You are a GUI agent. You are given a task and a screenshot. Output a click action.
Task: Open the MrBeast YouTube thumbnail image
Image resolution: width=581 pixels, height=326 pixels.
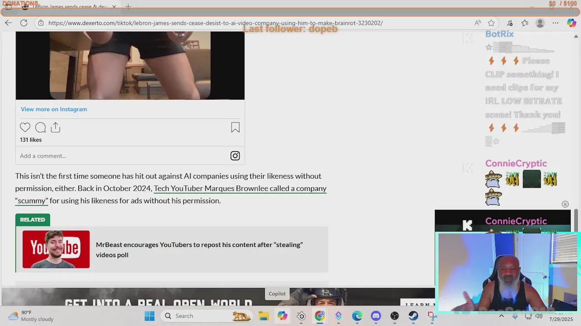point(56,249)
